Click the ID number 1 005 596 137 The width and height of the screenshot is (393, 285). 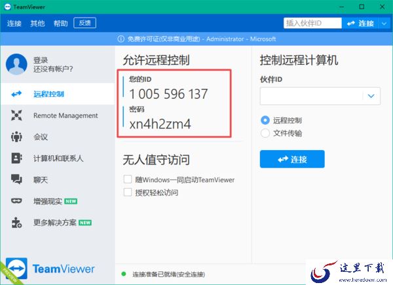click(x=168, y=94)
